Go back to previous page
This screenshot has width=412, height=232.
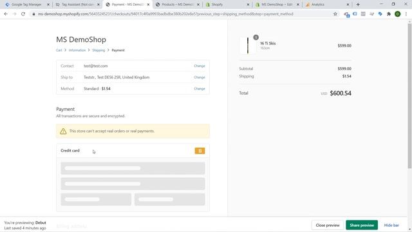click(6, 14)
